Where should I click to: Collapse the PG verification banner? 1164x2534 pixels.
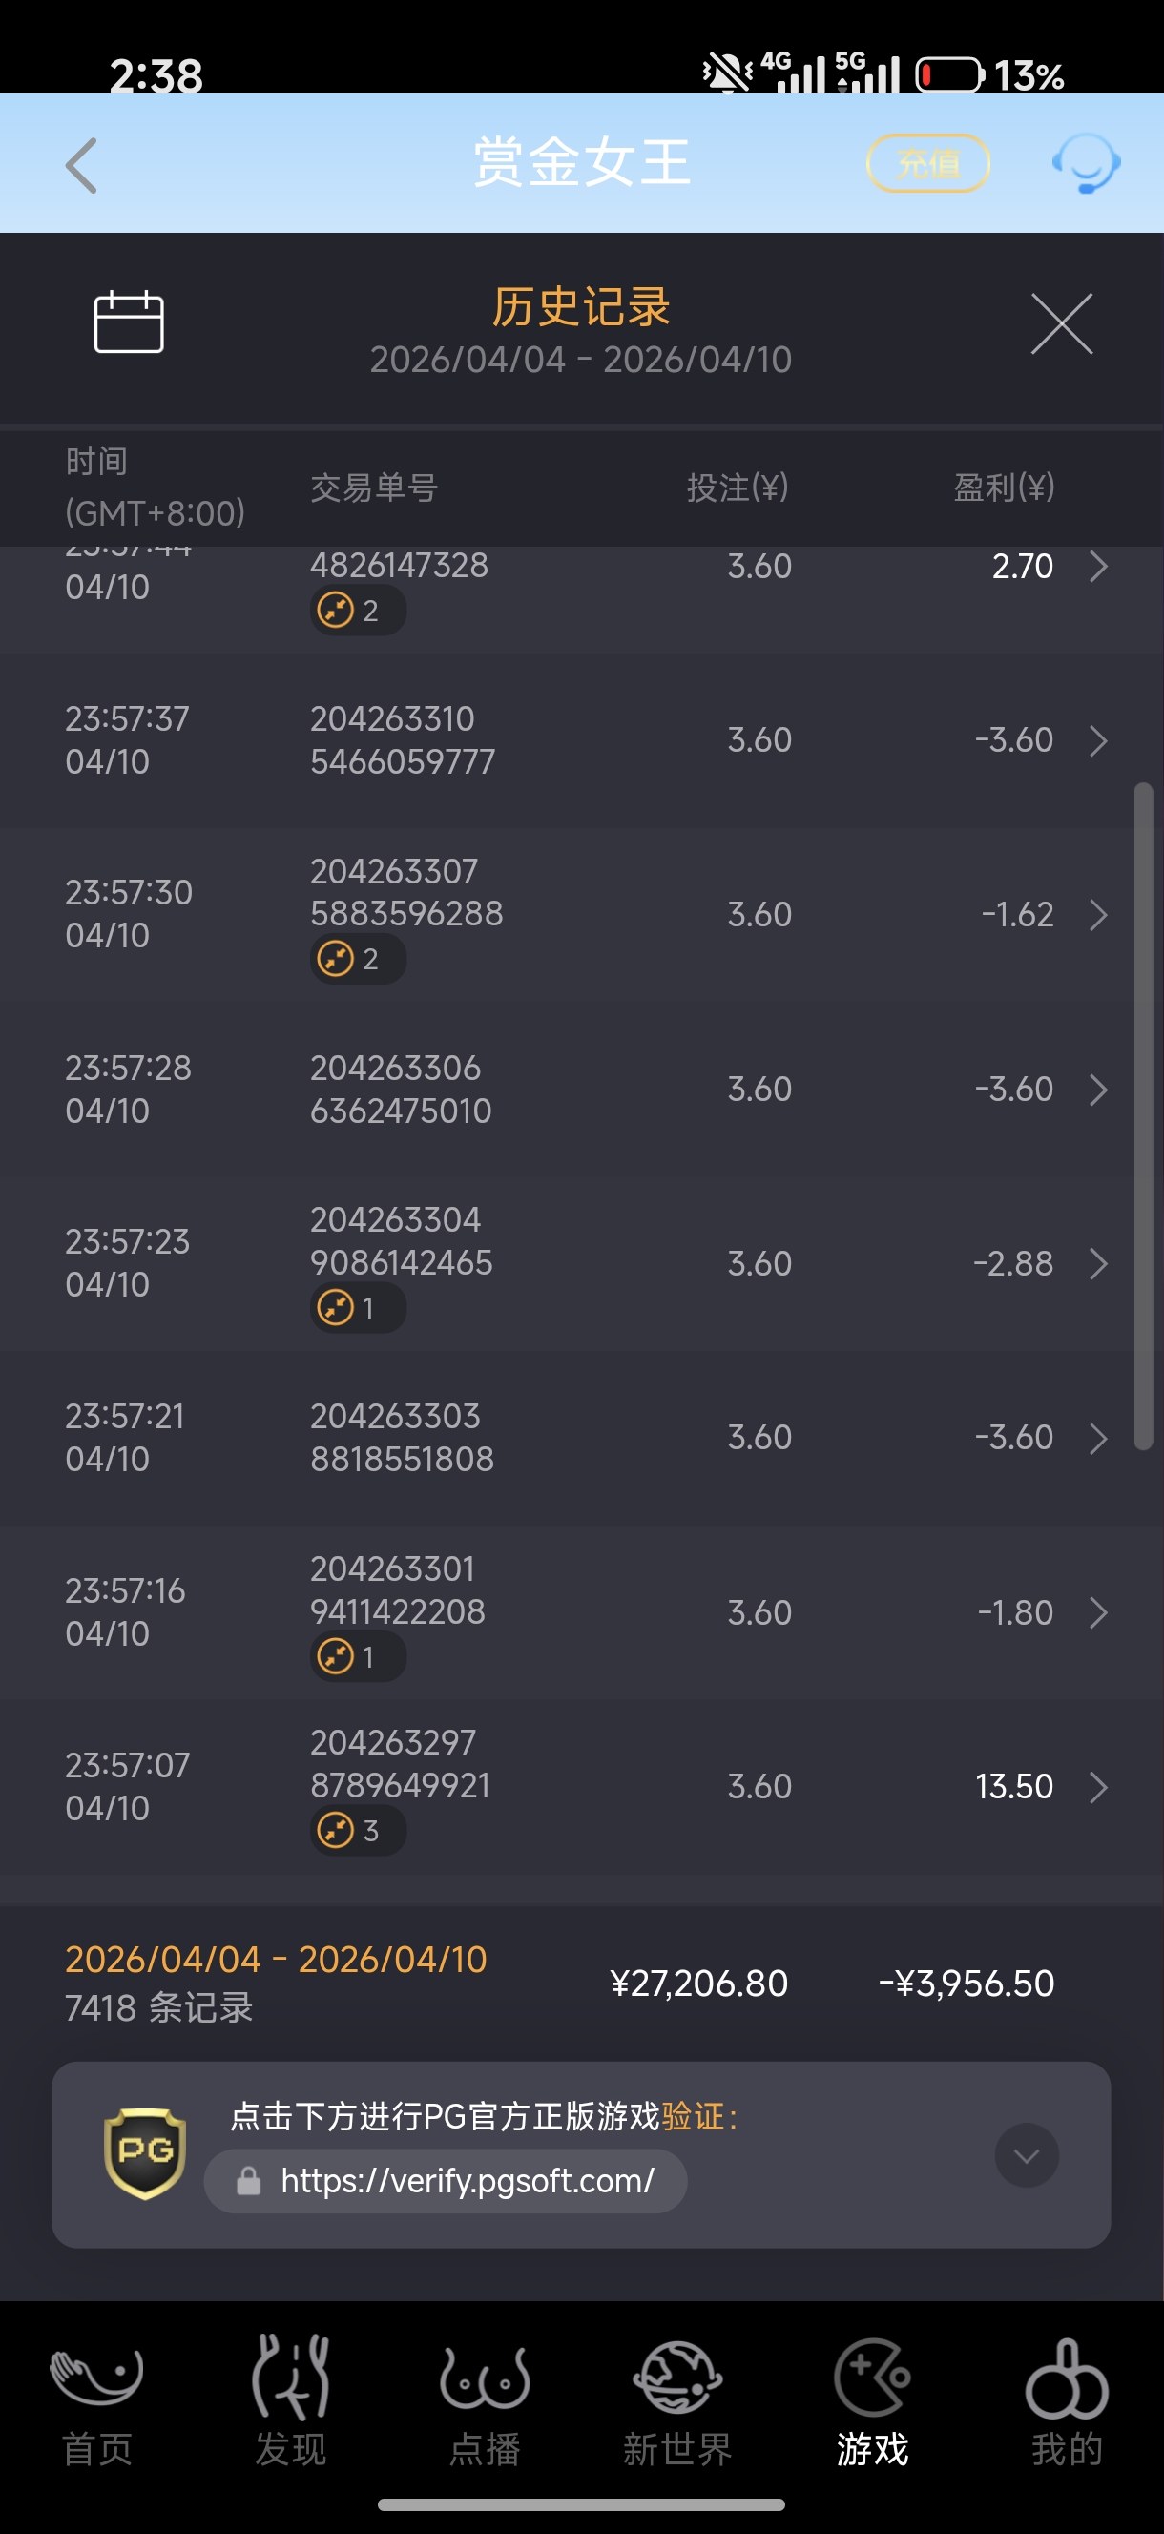(1027, 2155)
